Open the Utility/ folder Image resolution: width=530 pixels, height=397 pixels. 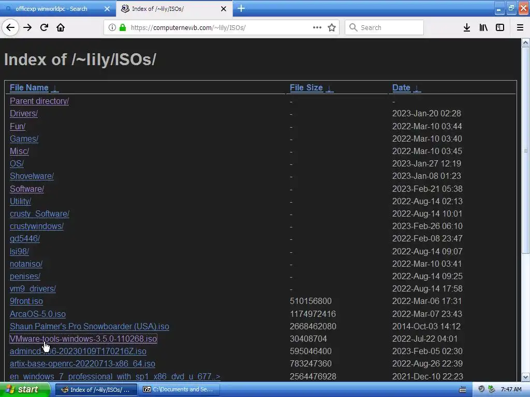tap(20, 201)
